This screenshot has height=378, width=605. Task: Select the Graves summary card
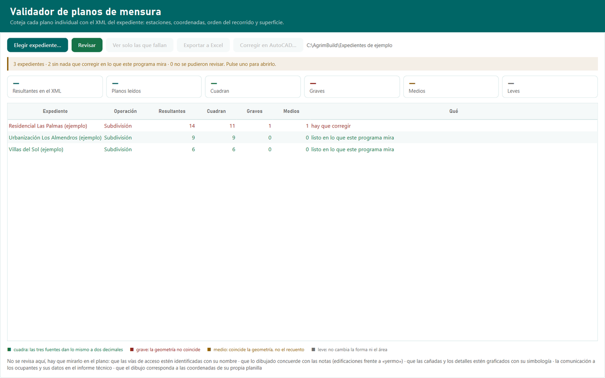coord(352,87)
